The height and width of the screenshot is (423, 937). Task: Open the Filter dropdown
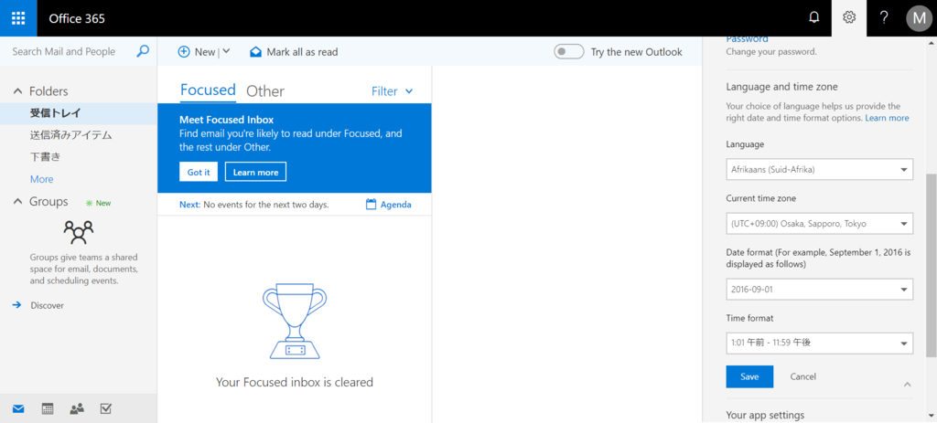[x=392, y=91]
